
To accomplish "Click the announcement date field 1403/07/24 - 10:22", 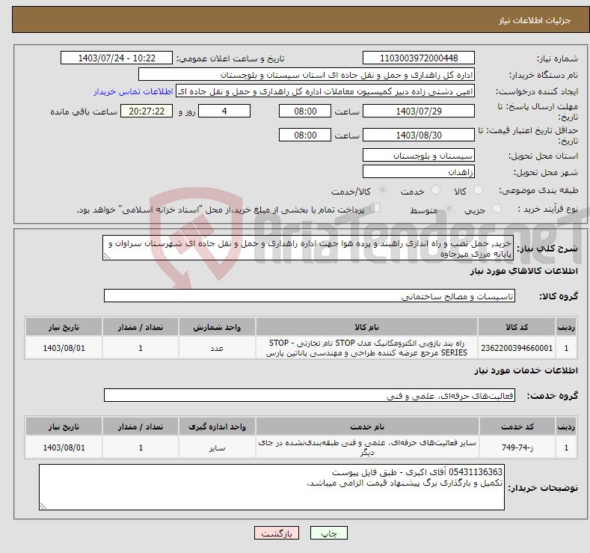I will 117,58.
